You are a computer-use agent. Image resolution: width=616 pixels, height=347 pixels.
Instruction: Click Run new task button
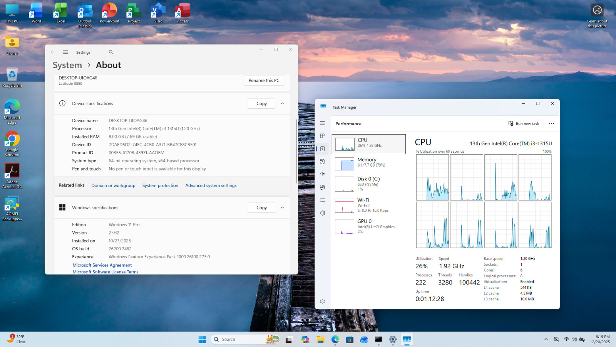(x=524, y=124)
